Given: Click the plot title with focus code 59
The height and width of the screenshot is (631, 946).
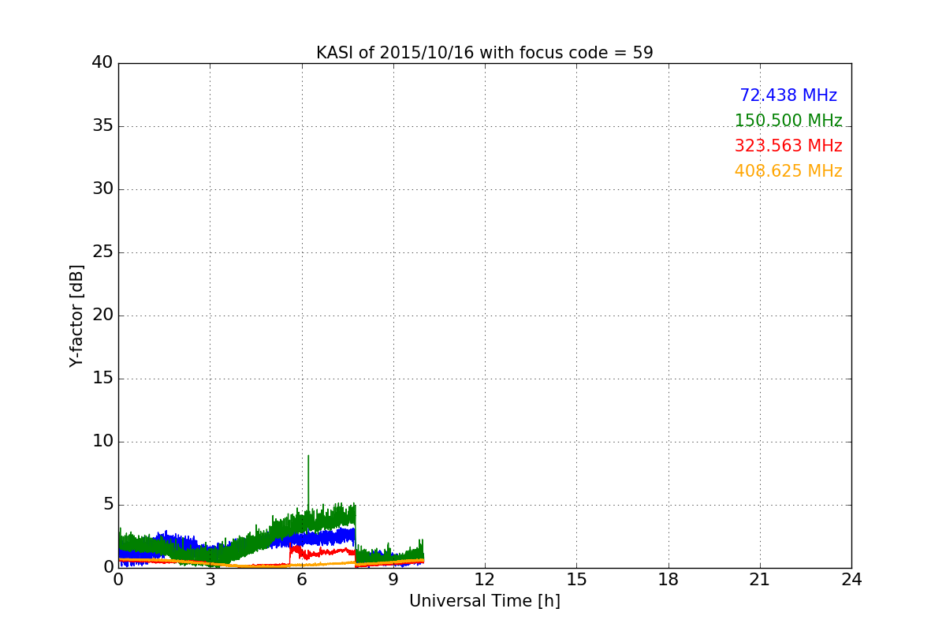Looking at the screenshot, I should coord(484,53).
